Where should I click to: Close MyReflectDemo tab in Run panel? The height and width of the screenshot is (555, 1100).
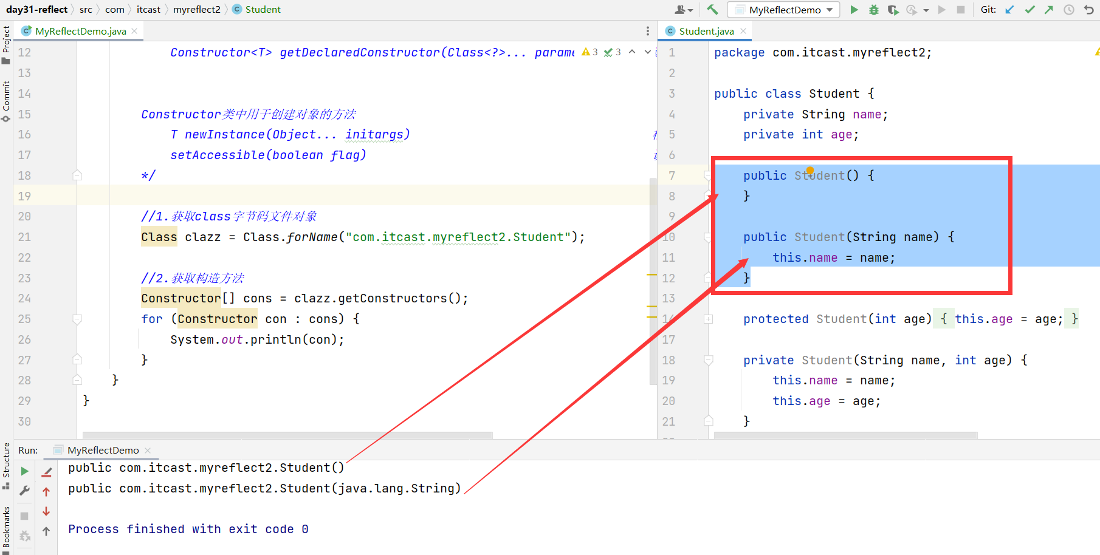[x=148, y=451]
